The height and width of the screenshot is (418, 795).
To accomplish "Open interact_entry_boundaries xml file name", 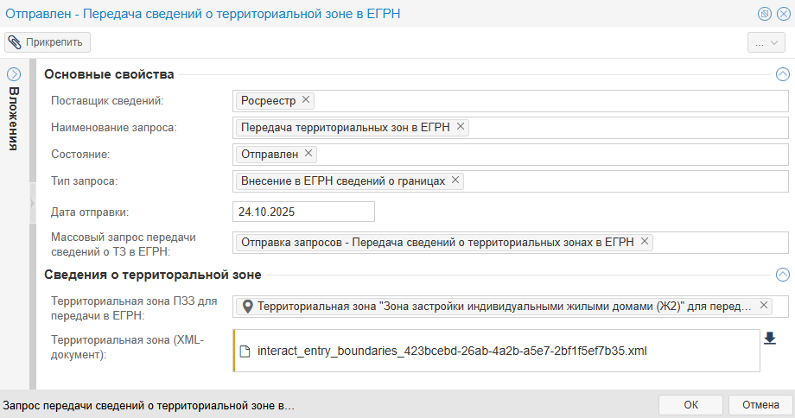I will 452,351.
